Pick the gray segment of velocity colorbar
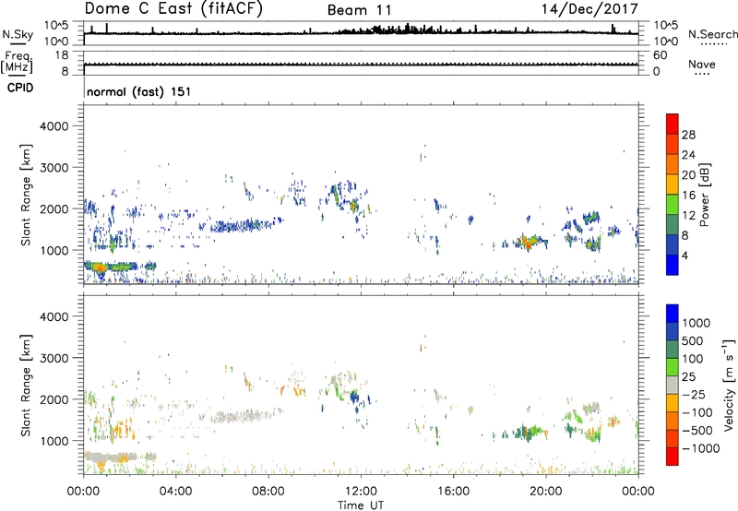Screen dimensions: 738x511 pos(673,385)
